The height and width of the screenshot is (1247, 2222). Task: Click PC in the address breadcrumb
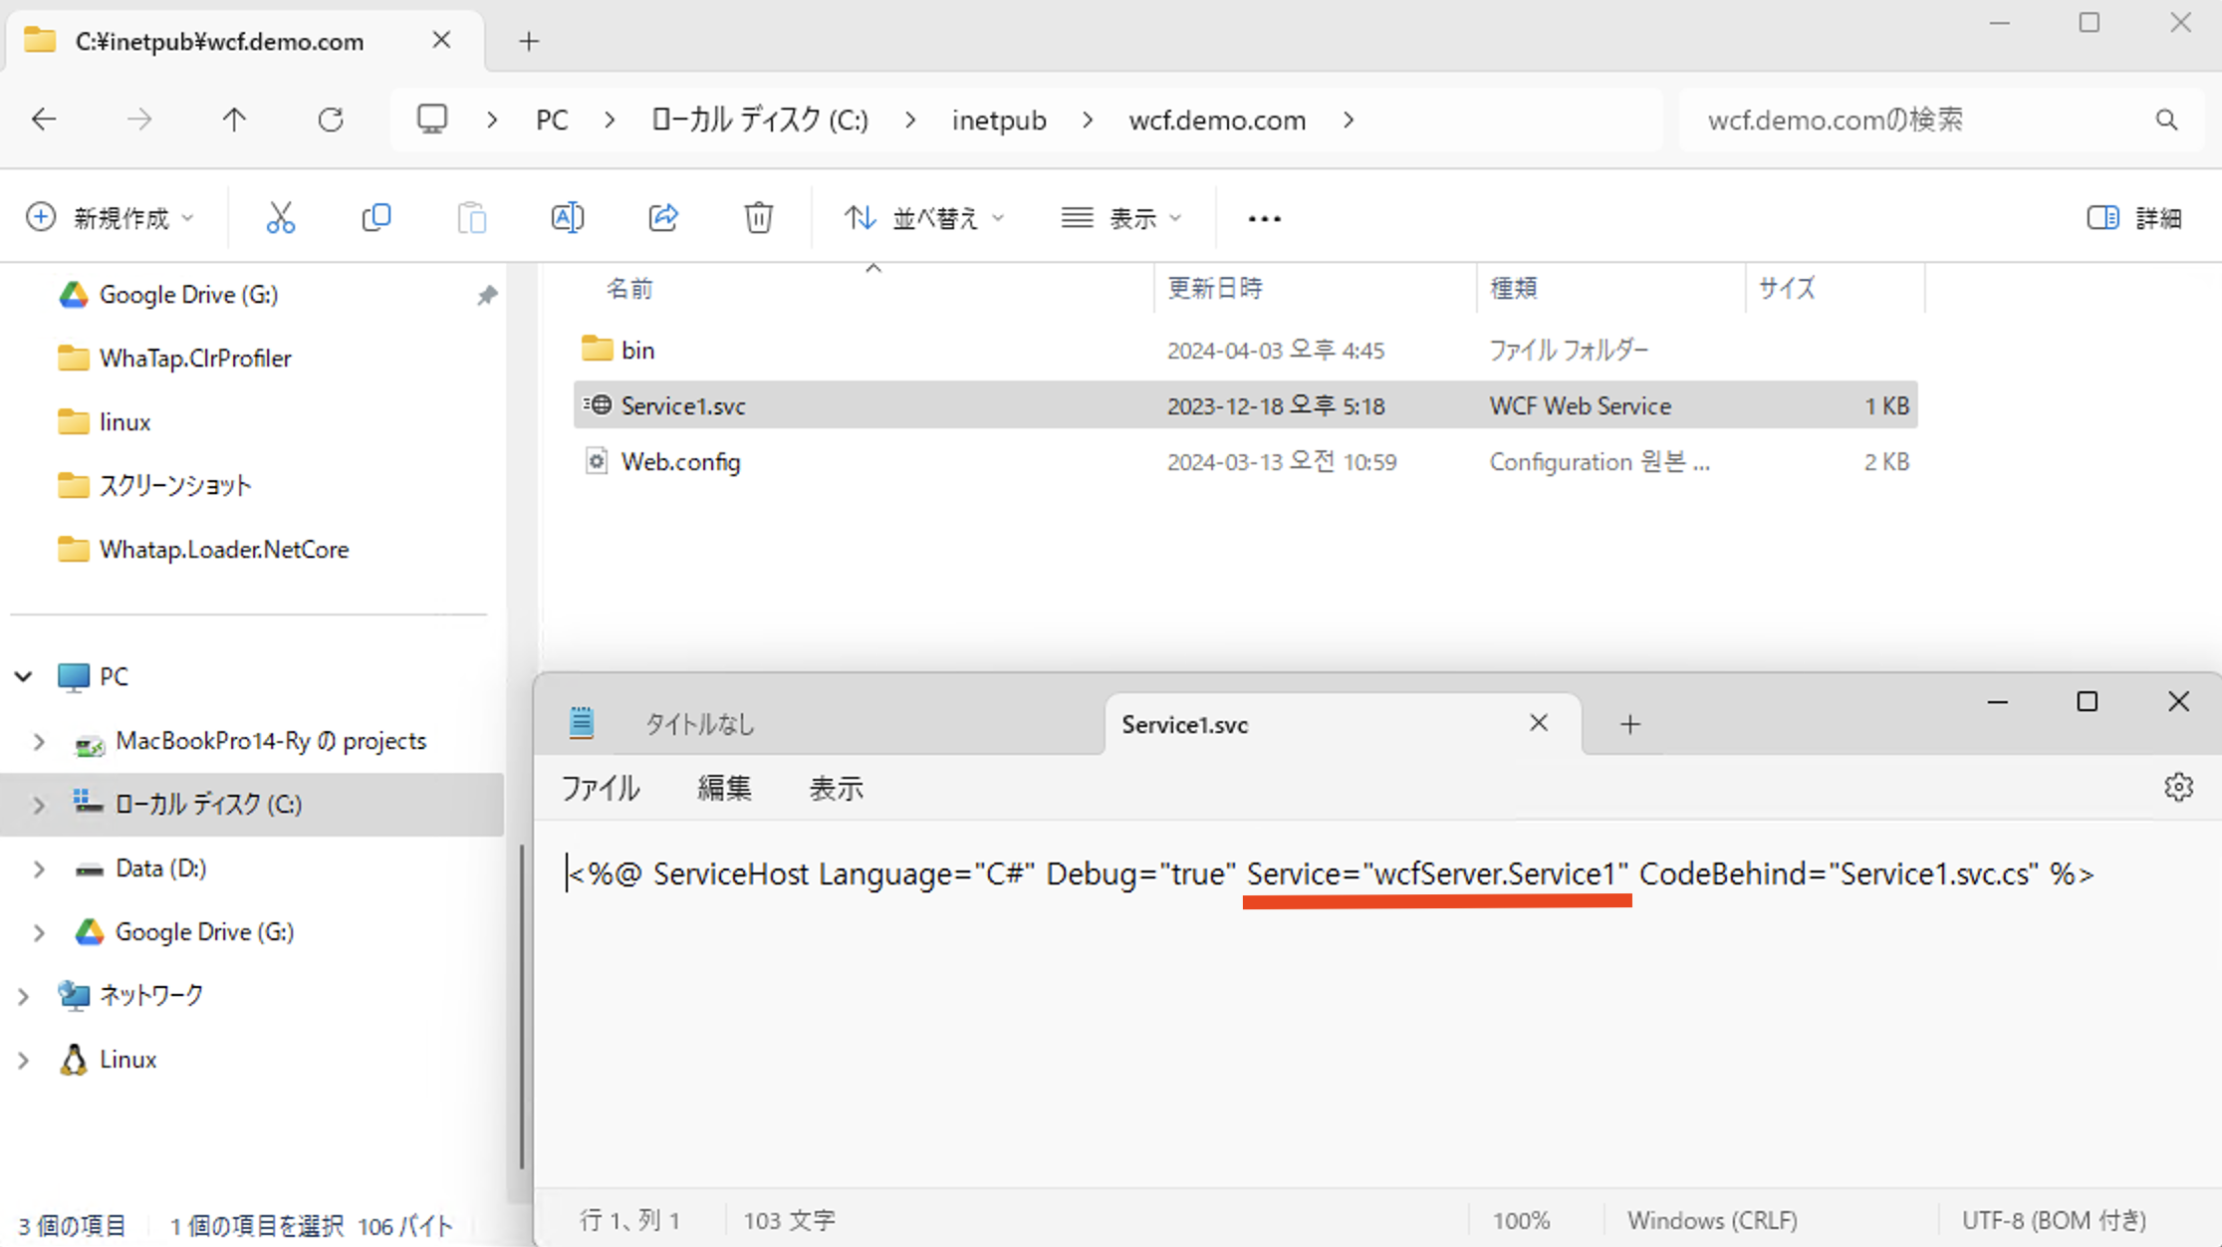point(552,120)
